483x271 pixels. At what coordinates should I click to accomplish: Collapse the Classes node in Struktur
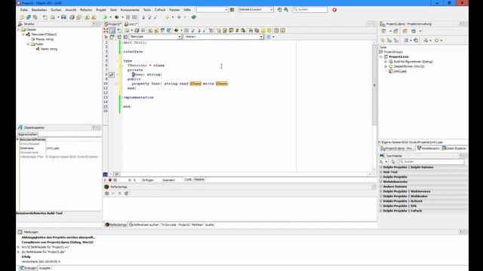[18, 30]
